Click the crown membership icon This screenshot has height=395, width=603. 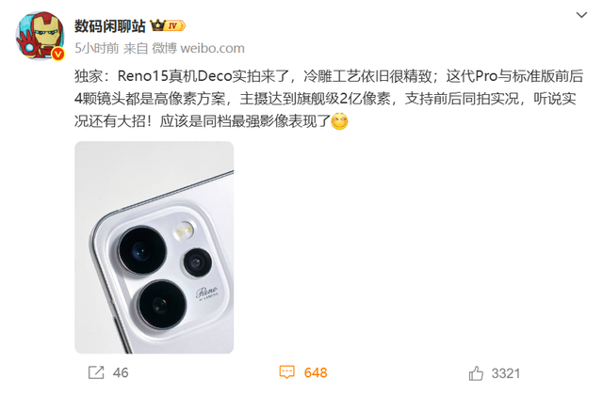tap(157, 25)
